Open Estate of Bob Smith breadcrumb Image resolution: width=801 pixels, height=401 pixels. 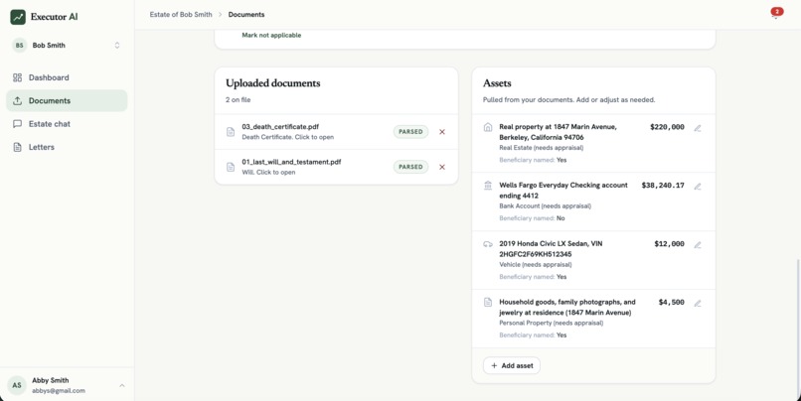(181, 14)
